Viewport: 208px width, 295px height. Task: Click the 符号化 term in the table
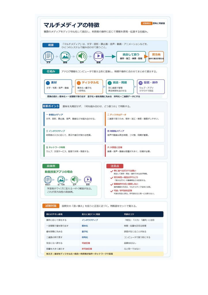tap(85, 237)
